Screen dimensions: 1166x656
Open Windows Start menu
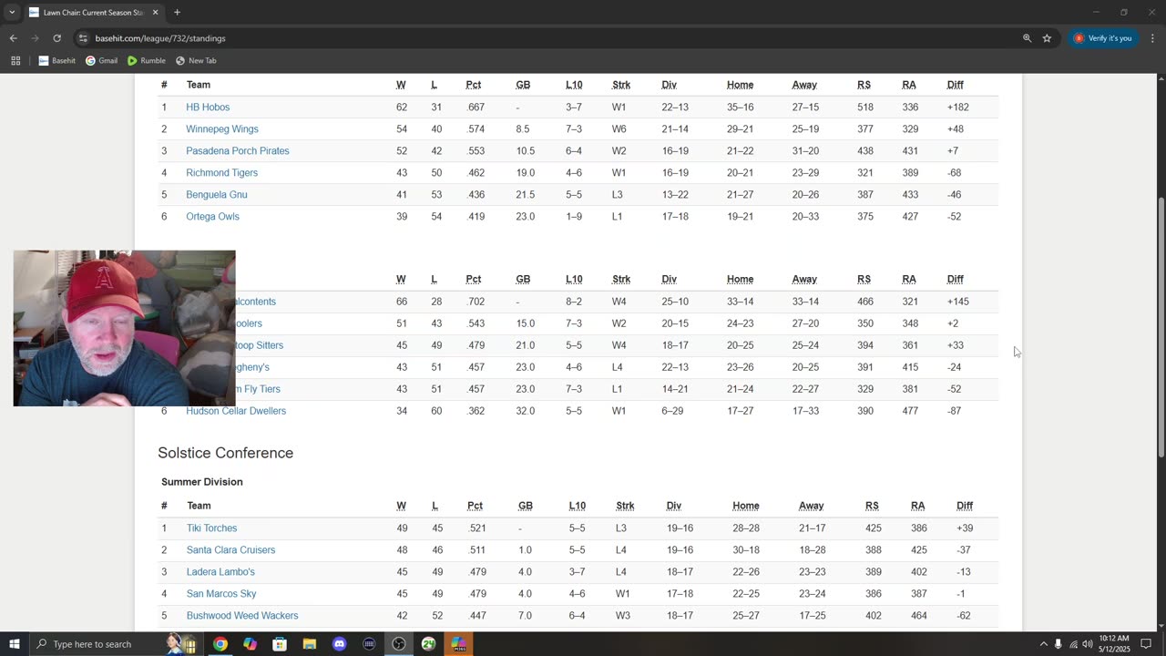[x=14, y=644]
